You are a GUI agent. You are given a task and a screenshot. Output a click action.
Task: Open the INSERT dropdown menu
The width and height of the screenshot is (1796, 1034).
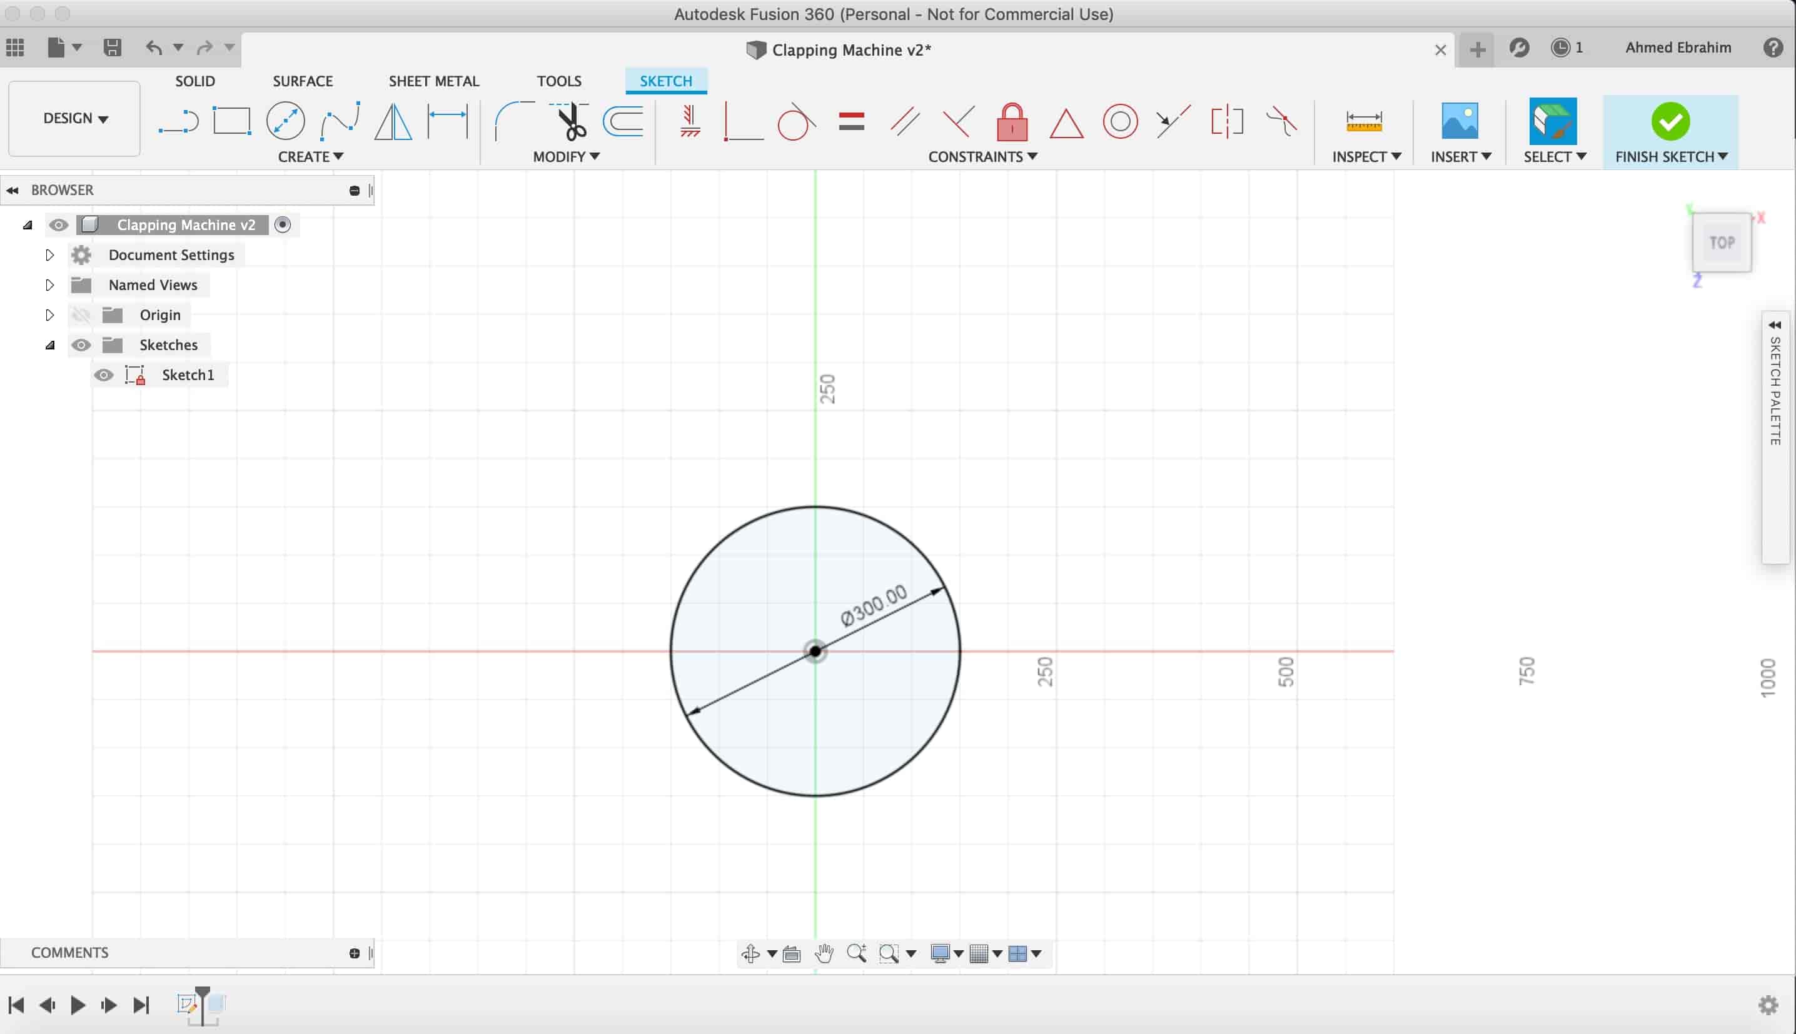pos(1461,156)
